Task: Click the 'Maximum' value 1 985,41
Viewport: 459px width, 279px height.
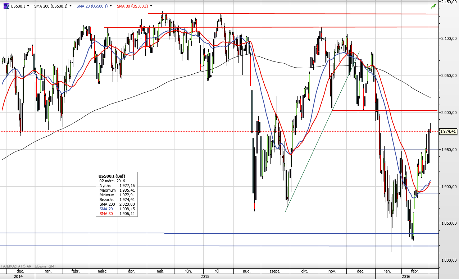Action: 128,190
